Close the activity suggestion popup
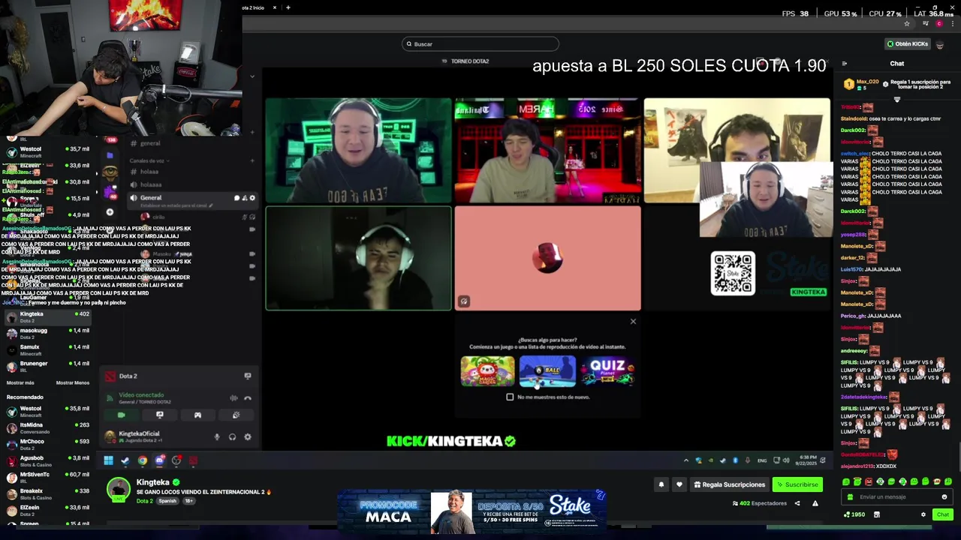Screen dimensions: 961x540 [x=633, y=322]
